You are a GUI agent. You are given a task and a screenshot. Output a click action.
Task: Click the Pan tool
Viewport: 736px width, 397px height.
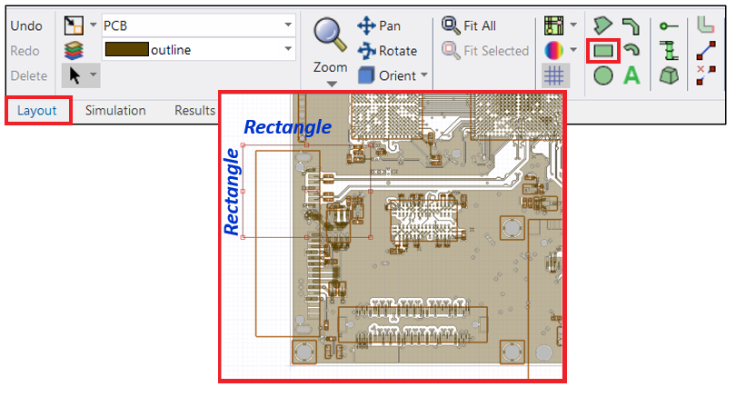tap(380, 25)
